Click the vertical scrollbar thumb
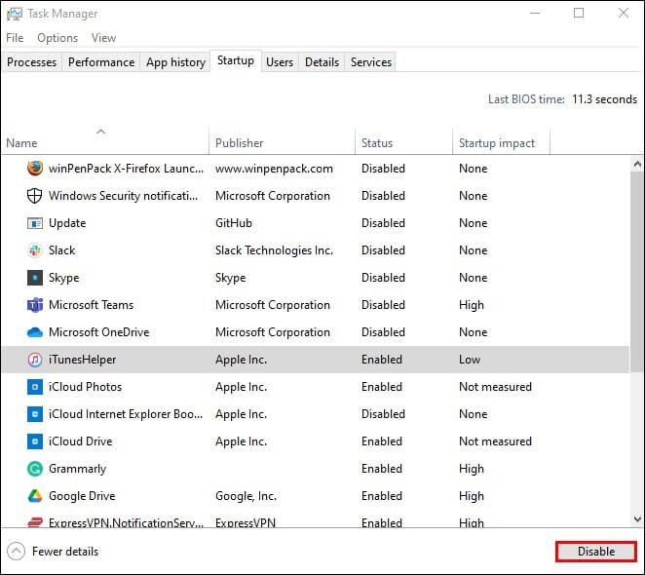 pos(637,273)
